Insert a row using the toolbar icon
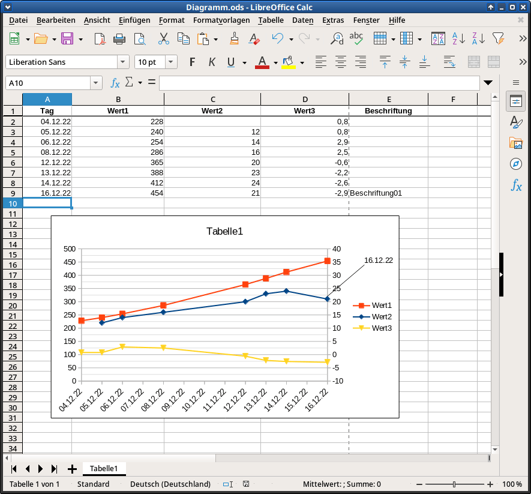Image resolution: width=531 pixels, height=494 pixels. (380, 39)
